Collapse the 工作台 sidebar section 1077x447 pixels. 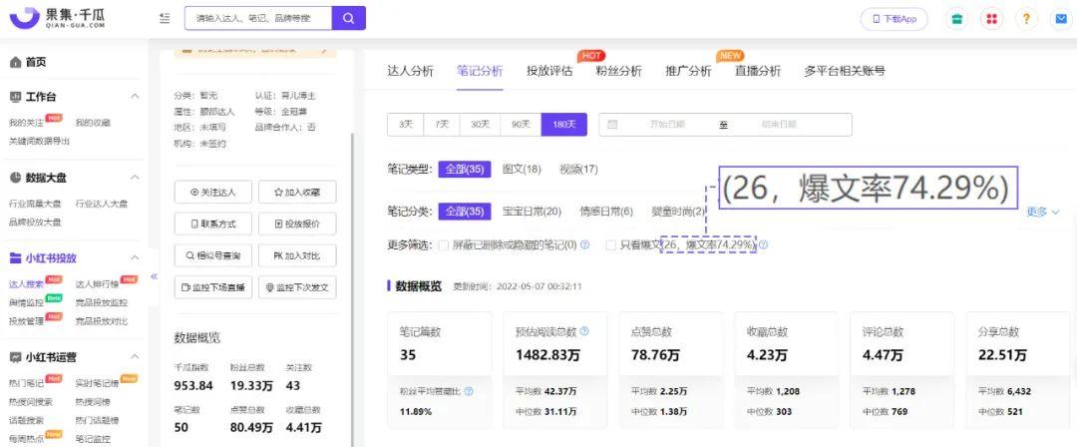(x=135, y=97)
